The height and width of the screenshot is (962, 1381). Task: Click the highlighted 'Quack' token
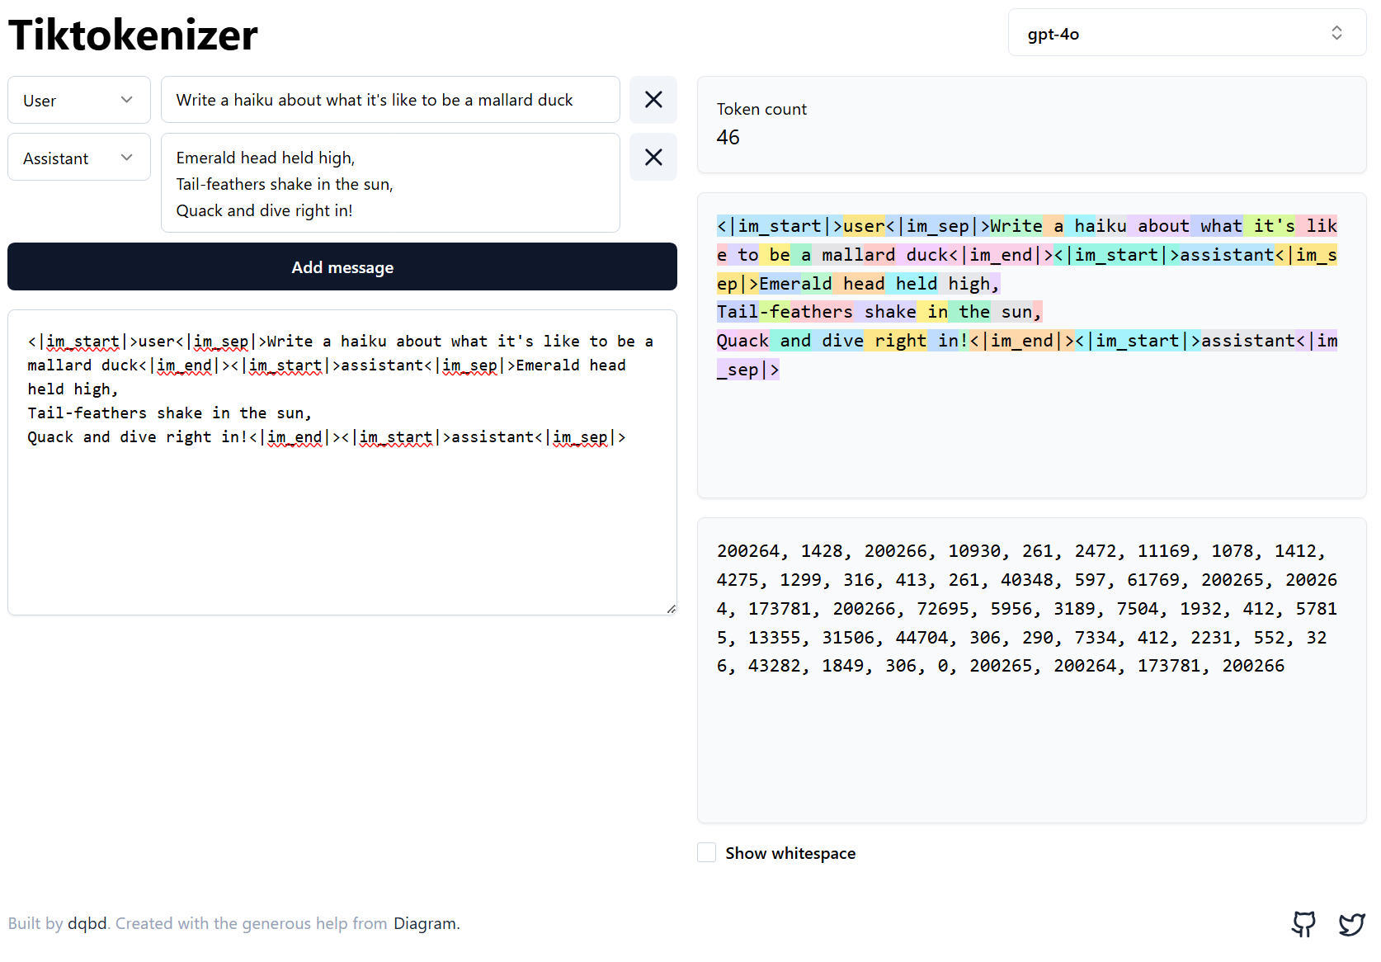742,341
